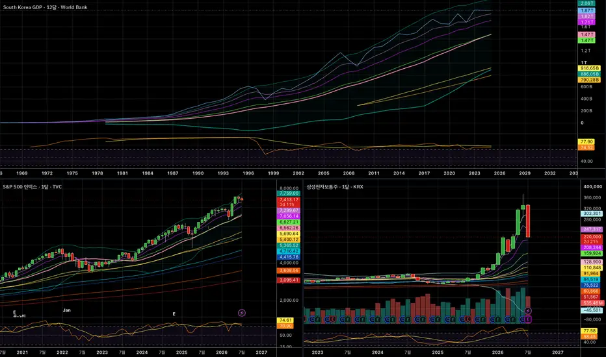606x357 pixels.
Task: Select the S&P 500 인덱스 chart title
Action: click(x=32, y=187)
